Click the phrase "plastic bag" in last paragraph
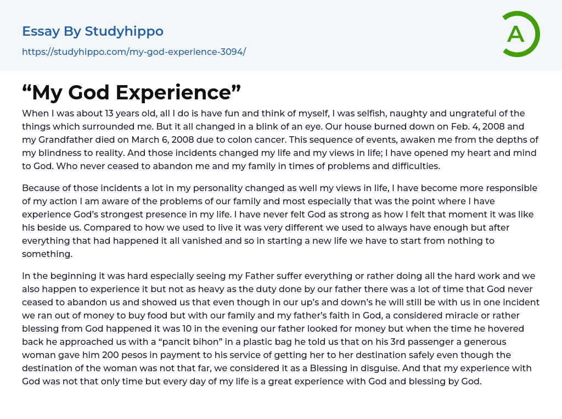This screenshot has height=419, width=562. pyautogui.click(x=218, y=342)
